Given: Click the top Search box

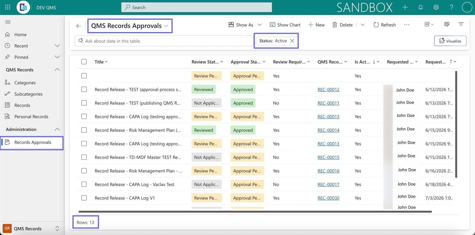Looking at the screenshot, I should pos(197,7).
